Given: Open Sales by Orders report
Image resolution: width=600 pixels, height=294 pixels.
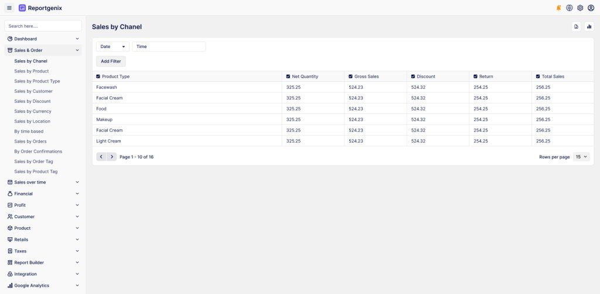Looking at the screenshot, I should (30, 141).
